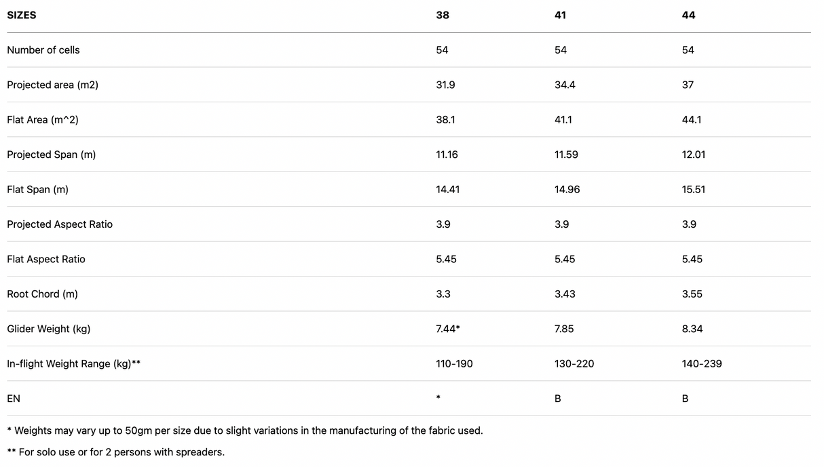The width and height of the screenshot is (824, 467).
Task: Select the weight range 110-190 cell
Action: (454, 364)
